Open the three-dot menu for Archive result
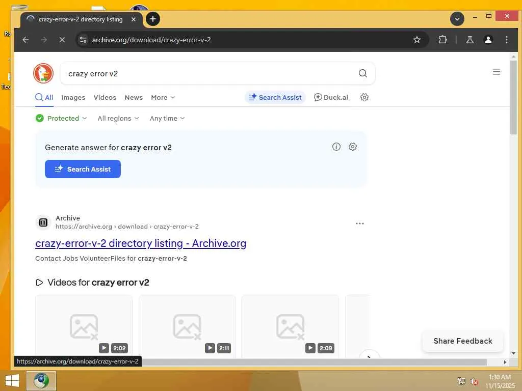Screen dimensions: 522x391 click(360, 224)
